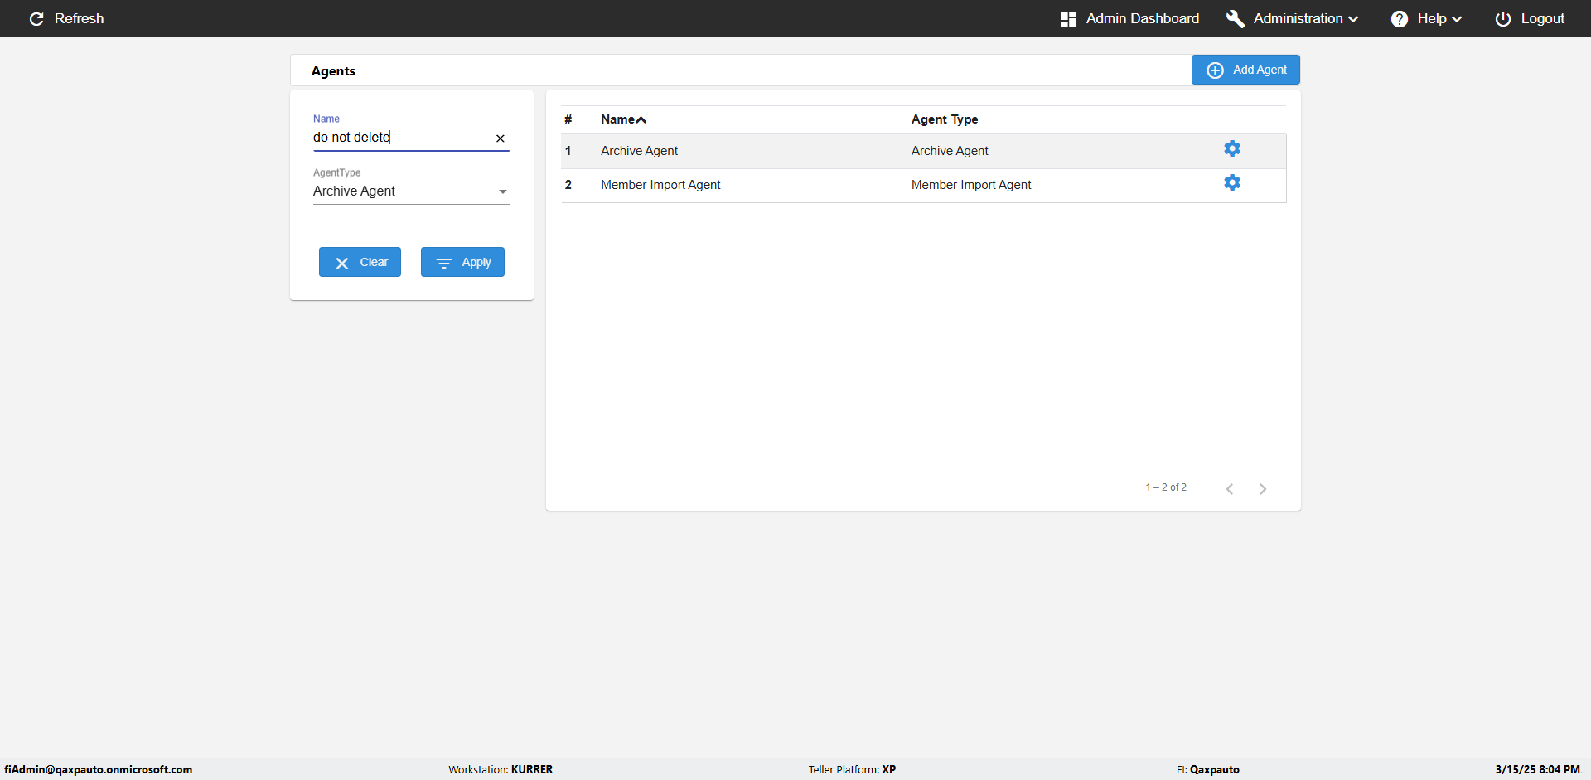The height and width of the screenshot is (780, 1591).
Task: Click the Agent Type column header
Action: [945, 119]
